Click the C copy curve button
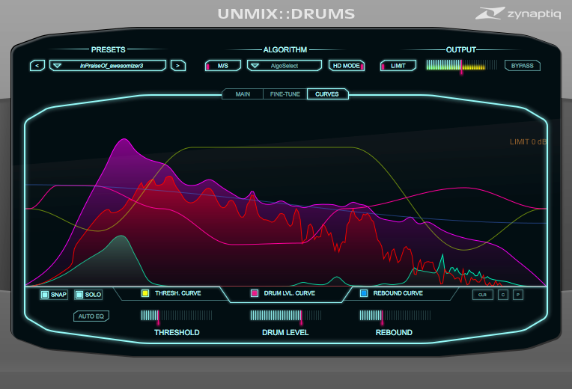 pos(503,295)
